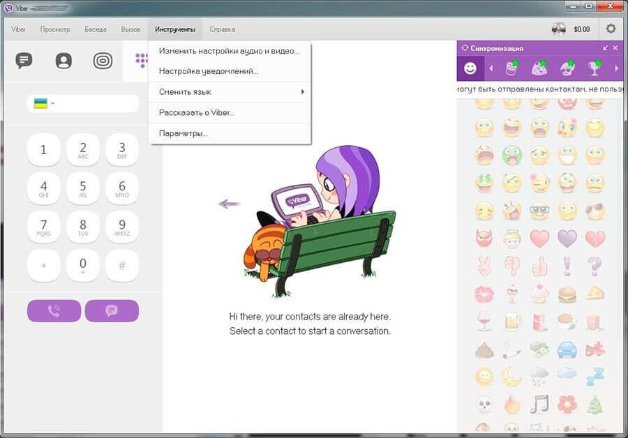Insert the sleeping ZZ emoticon

[x=595, y=377]
